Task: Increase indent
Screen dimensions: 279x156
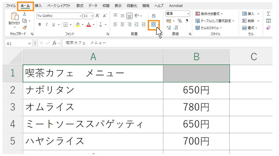Action: point(144,25)
